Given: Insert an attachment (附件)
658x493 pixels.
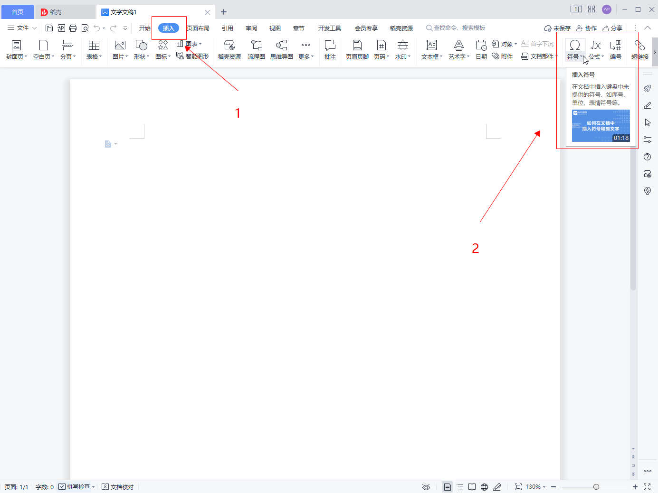Looking at the screenshot, I should (x=502, y=56).
